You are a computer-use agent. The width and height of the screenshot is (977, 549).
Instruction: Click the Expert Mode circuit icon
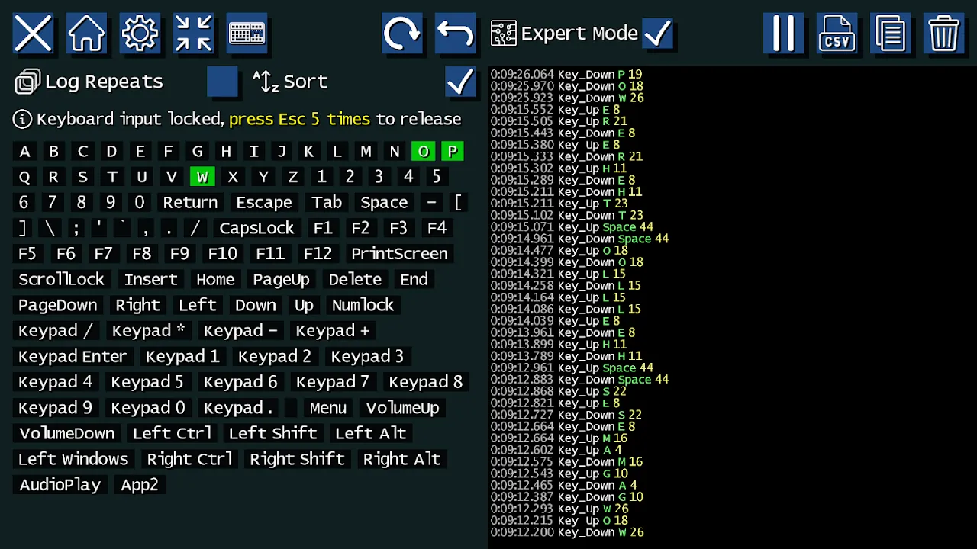click(504, 34)
